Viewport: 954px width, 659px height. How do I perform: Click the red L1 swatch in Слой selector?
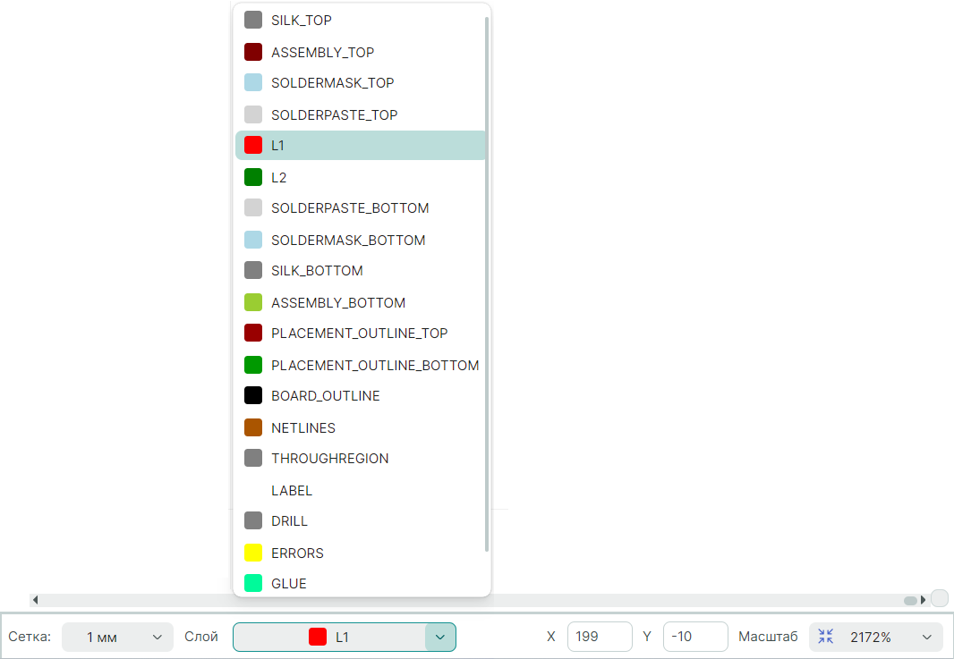(318, 637)
